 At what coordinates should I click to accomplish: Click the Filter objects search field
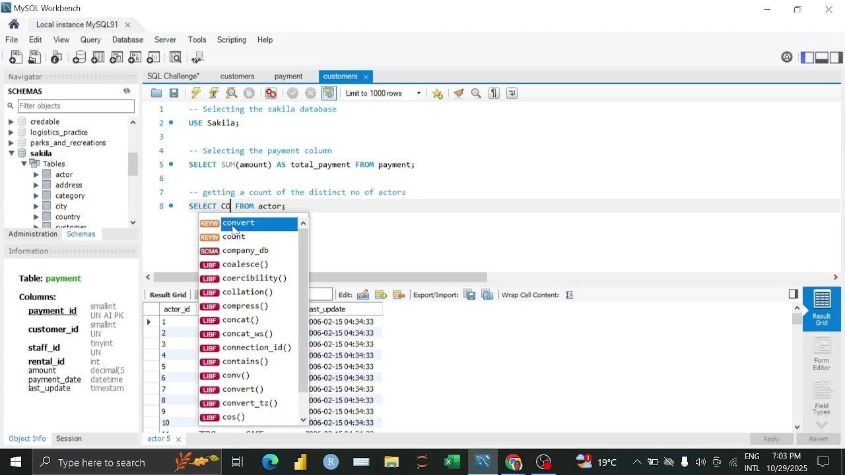tap(75, 106)
